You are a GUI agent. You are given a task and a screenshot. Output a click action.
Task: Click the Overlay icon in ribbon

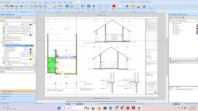coord(144,6)
